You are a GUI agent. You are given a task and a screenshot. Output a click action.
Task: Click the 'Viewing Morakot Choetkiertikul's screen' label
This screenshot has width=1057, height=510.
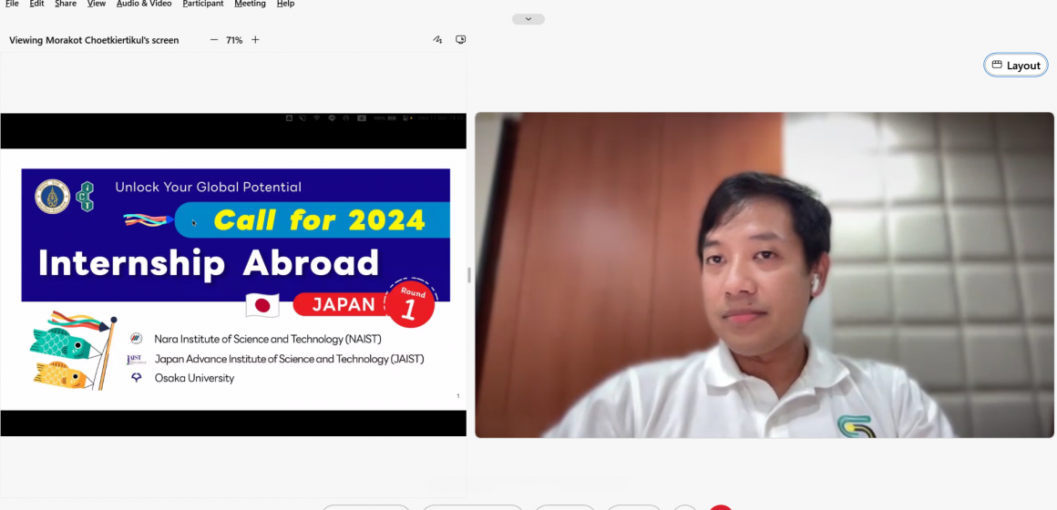94,40
